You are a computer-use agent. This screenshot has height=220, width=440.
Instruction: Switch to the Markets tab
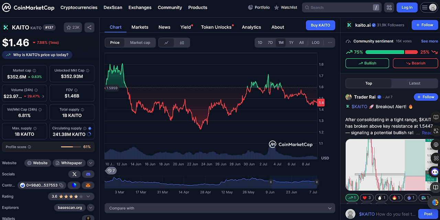pyautogui.click(x=140, y=27)
